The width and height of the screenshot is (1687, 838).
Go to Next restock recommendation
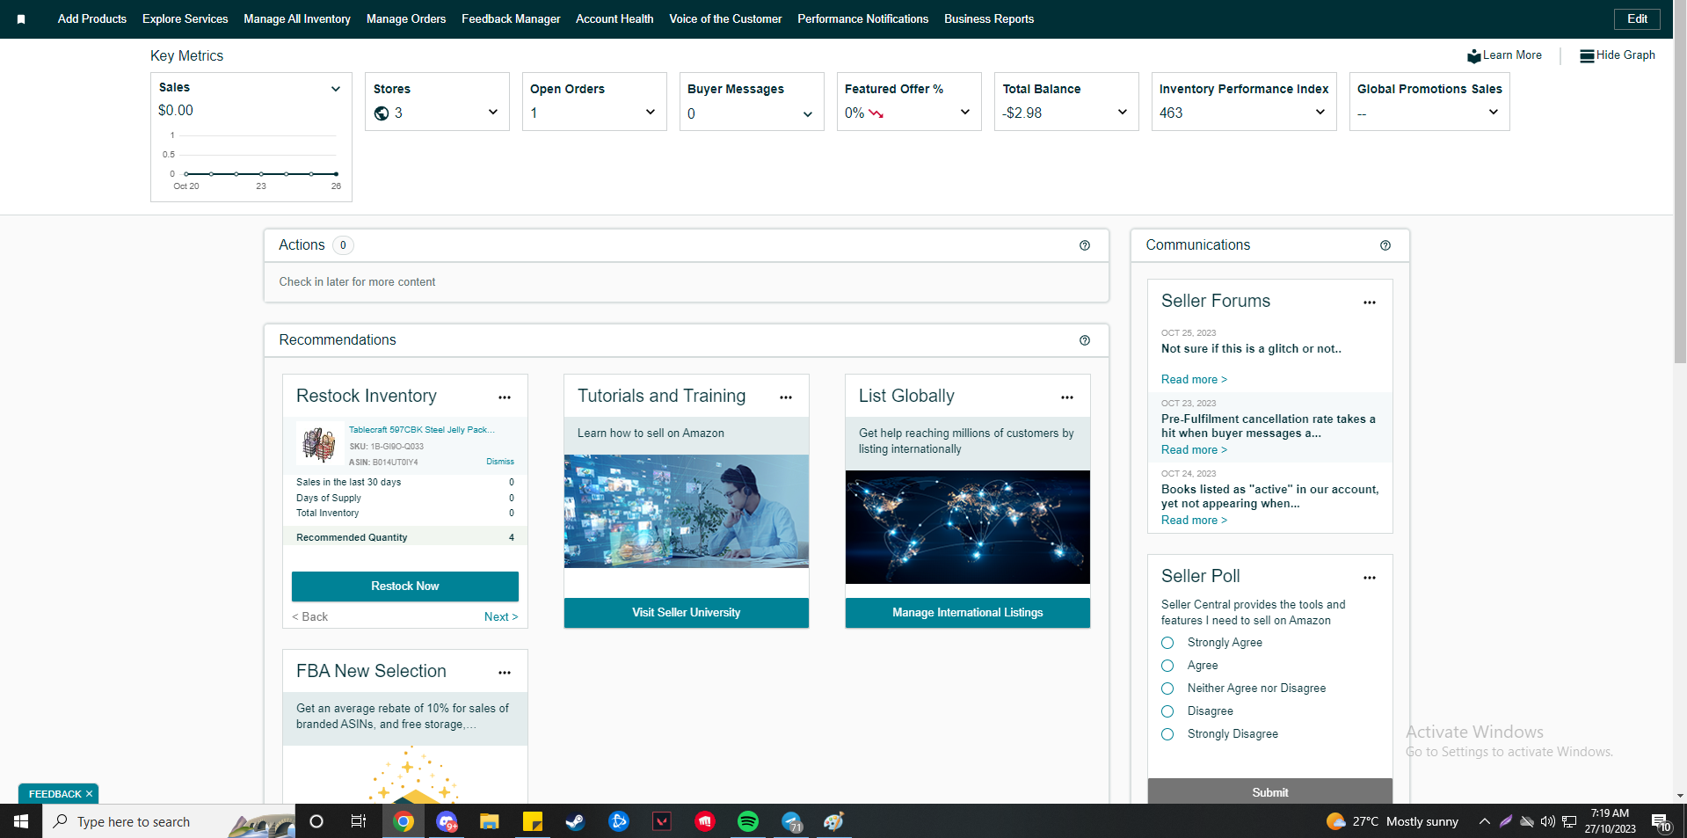pyautogui.click(x=501, y=617)
